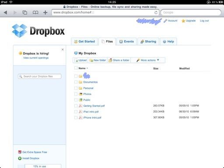Screen dimensions: 224x168
Task: Click the Upgrade star icon
Action: [x=183, y=21]
